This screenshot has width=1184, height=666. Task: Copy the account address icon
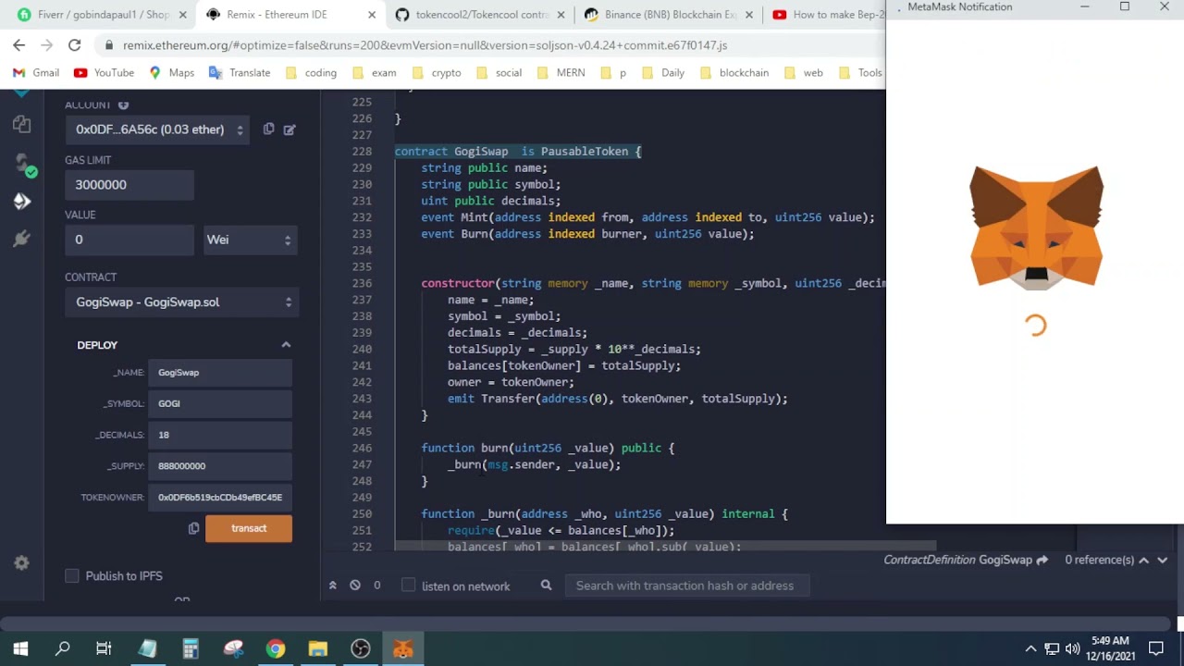click(x=268, y=129)
